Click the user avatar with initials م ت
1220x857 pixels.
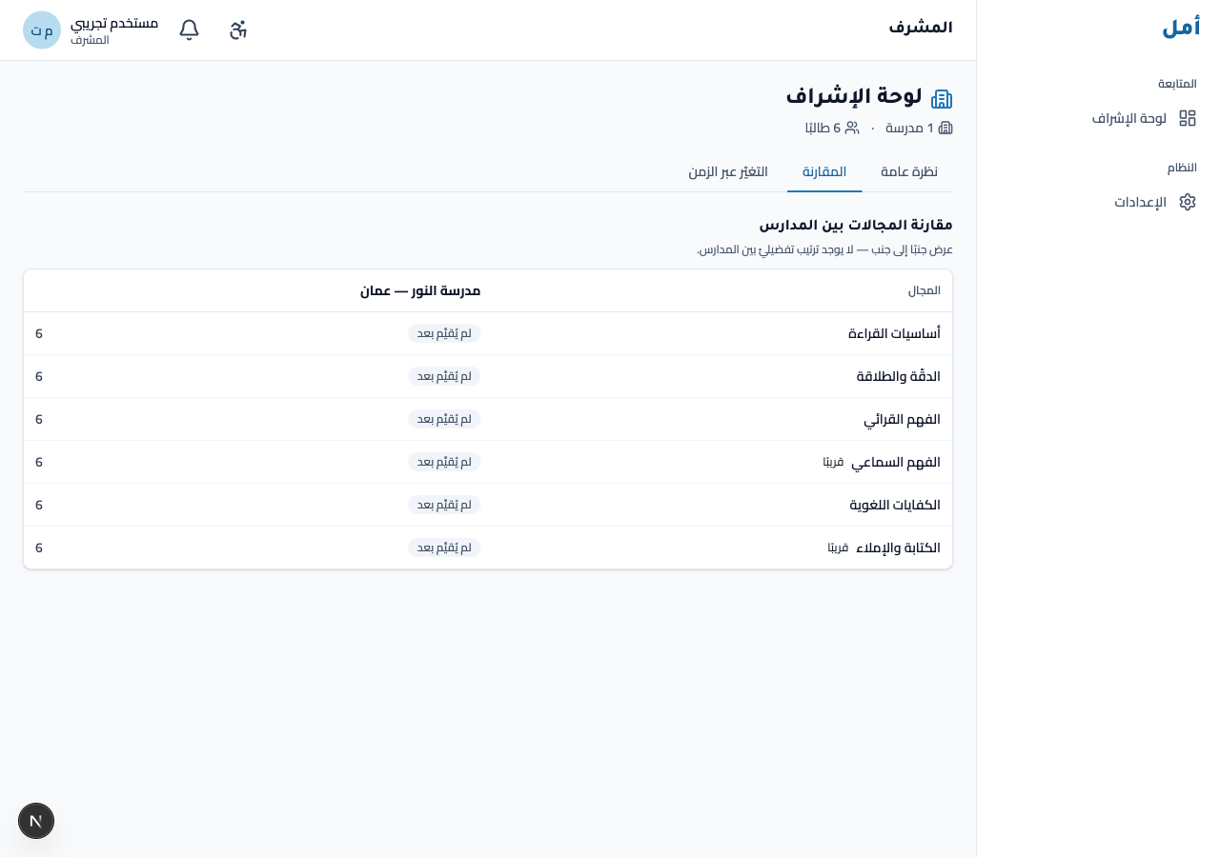[42, 30]
